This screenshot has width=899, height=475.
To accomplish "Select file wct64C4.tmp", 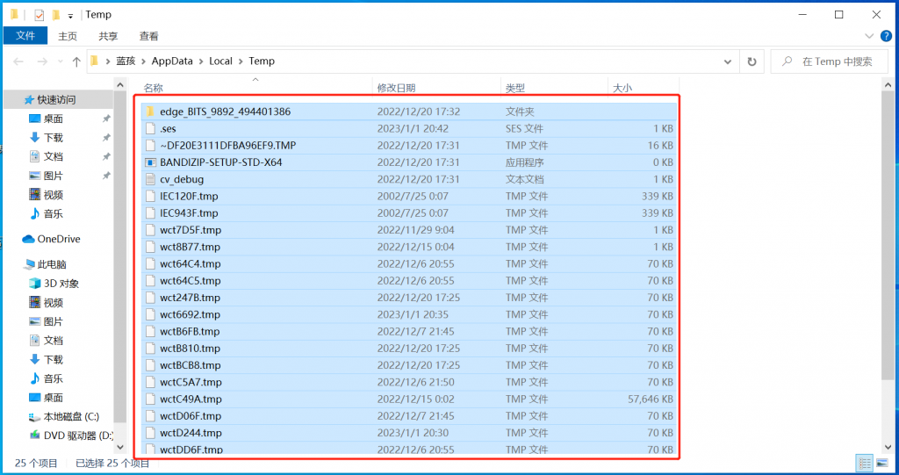I will pyautogui.click(x=409, y=264).
